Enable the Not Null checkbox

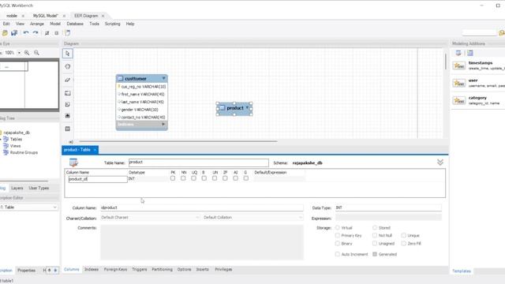[375, 236]
